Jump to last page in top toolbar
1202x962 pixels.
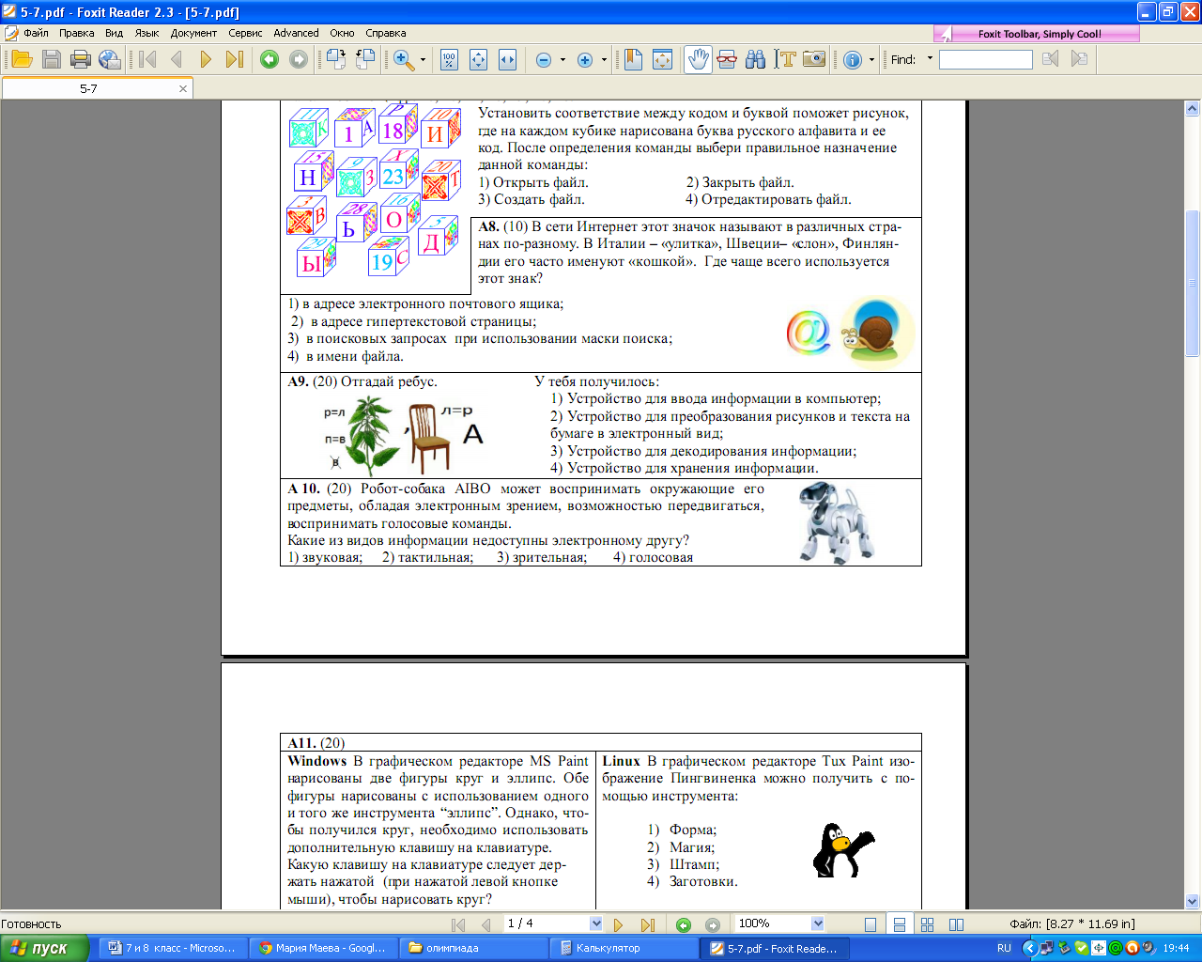(x=235, y=59)
